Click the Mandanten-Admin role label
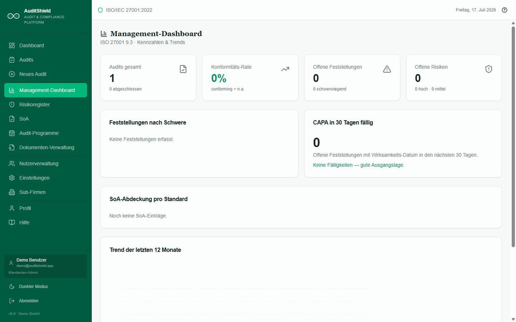 pos(23,273)
